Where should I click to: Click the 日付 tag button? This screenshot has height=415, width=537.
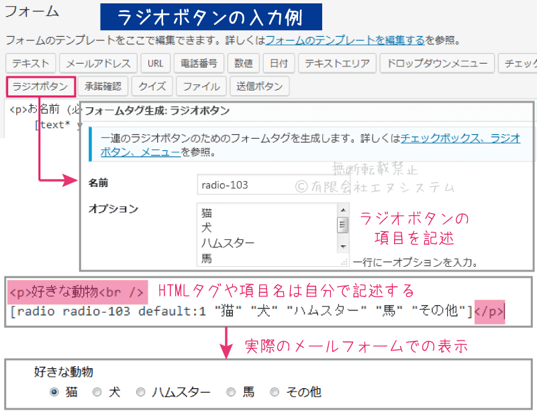tap(279, 63)
